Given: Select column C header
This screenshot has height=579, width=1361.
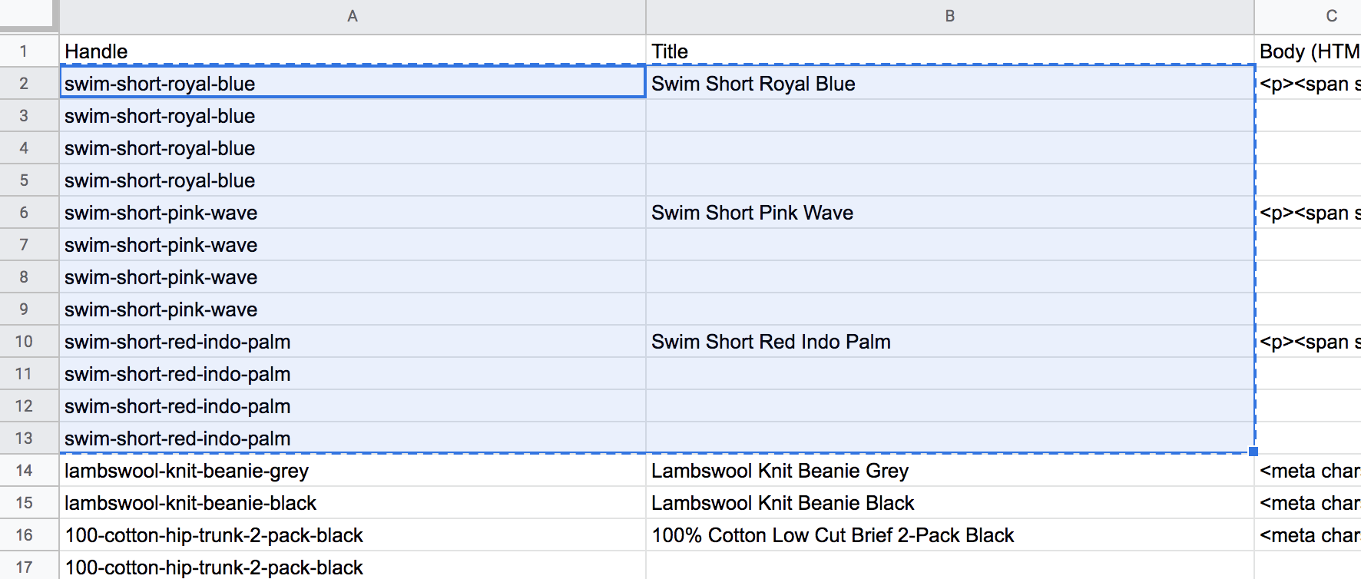Looking at the screenshot, I should 1331,16.
